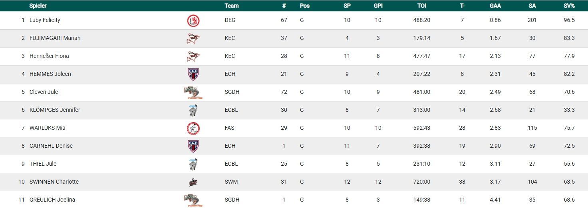Click the ECBL logo beside KLÖMPGES Jennifer
Viewport: 588px width, 208px height.
193,110
